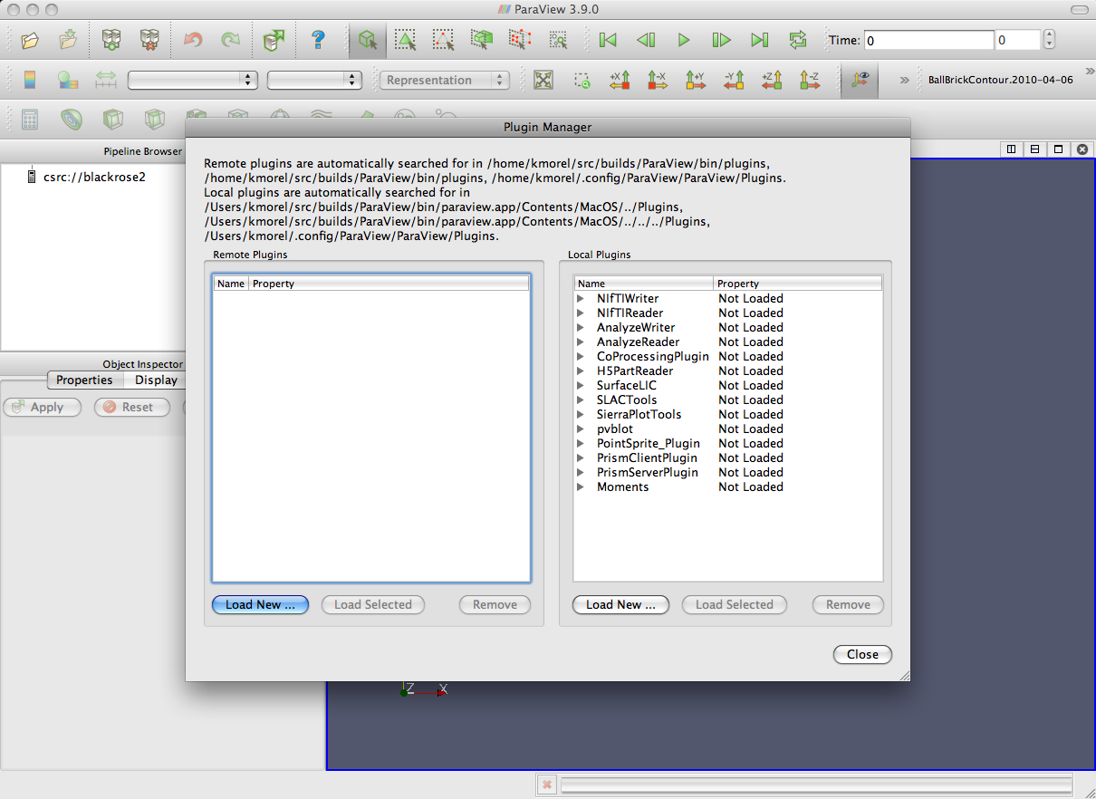1096x799 pixels.
Task: Toggle color legend visibility
Action: (x=30, y=80)
